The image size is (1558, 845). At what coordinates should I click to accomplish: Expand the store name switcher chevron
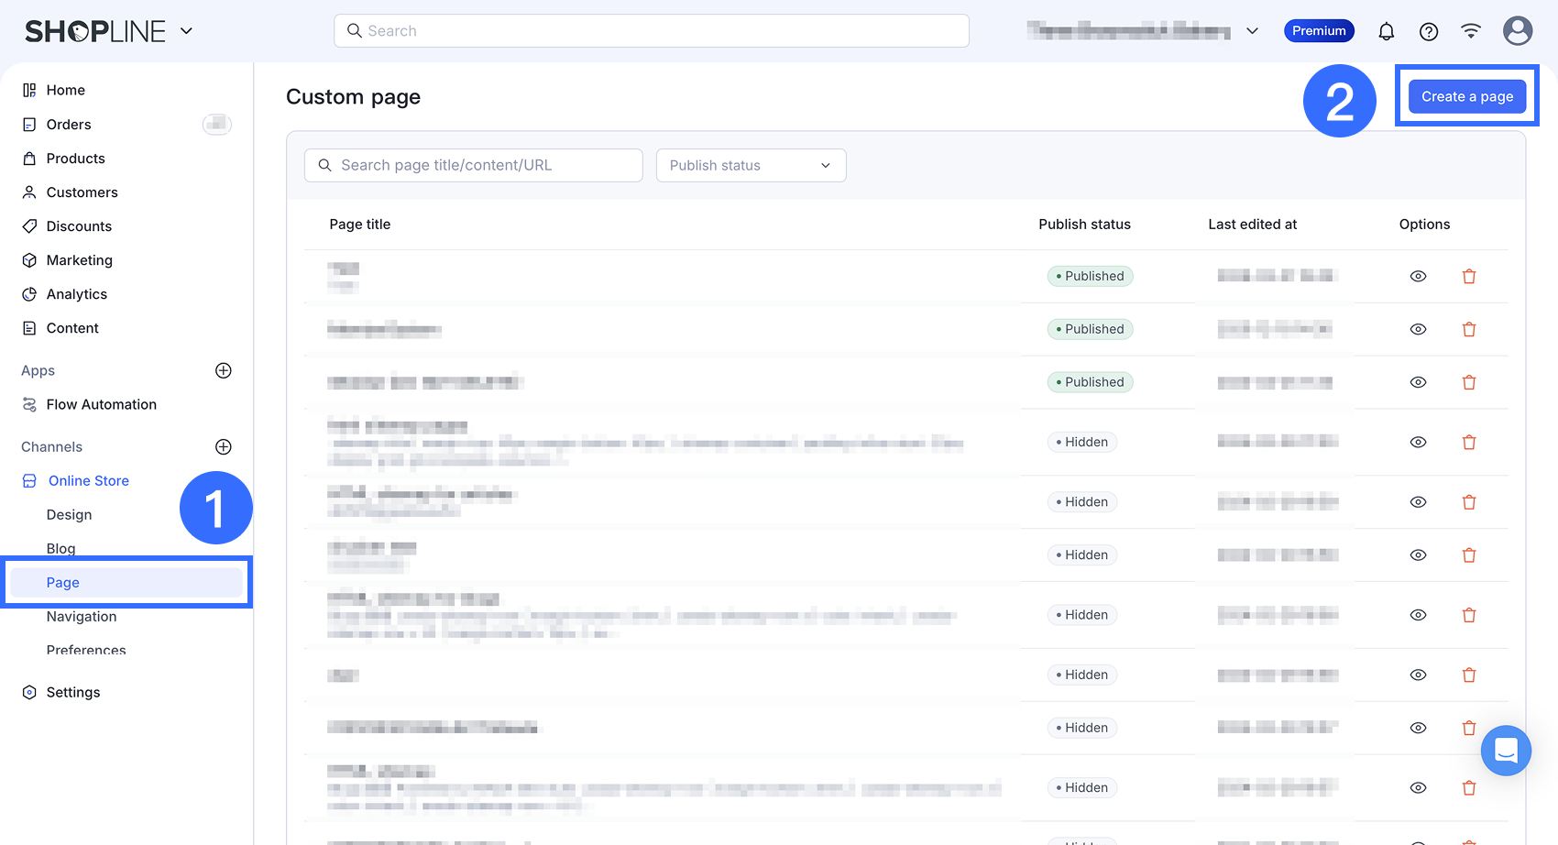(x=1252, y=31)
